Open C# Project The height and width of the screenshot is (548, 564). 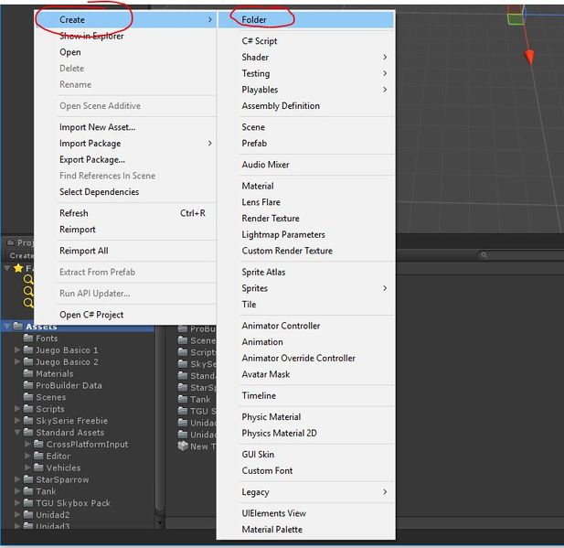coord(91,315)
